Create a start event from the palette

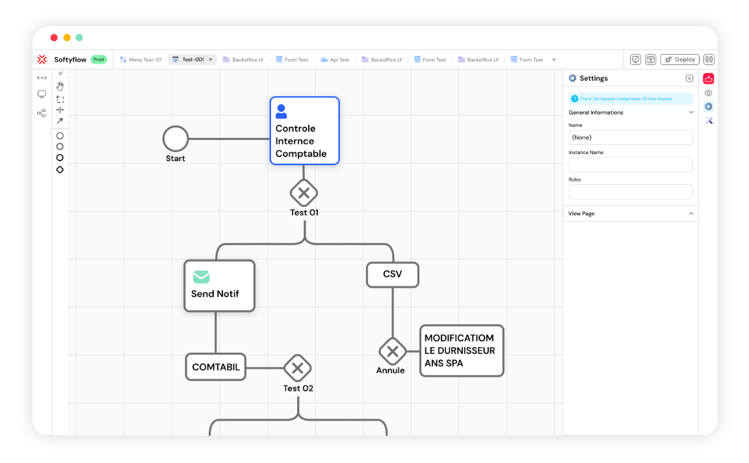coord(60,135)
